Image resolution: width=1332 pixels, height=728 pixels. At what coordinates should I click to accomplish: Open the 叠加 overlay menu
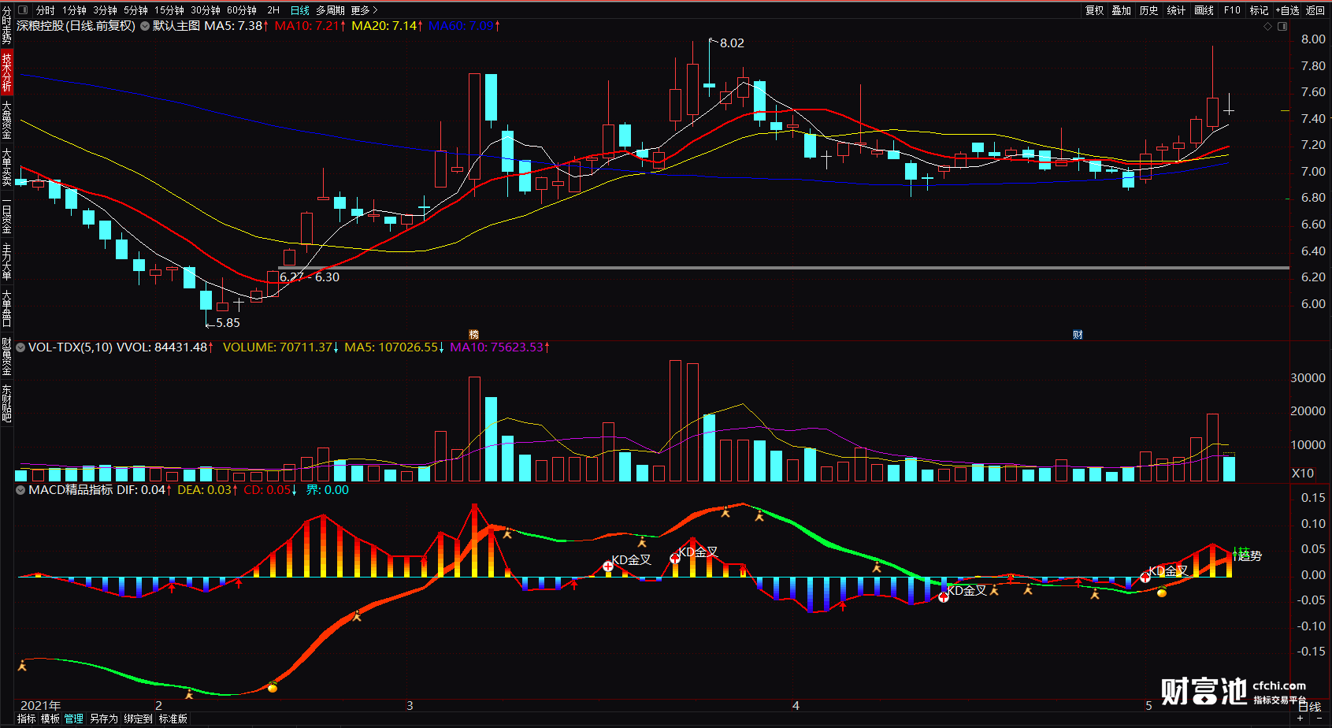tap(1122, 10)
